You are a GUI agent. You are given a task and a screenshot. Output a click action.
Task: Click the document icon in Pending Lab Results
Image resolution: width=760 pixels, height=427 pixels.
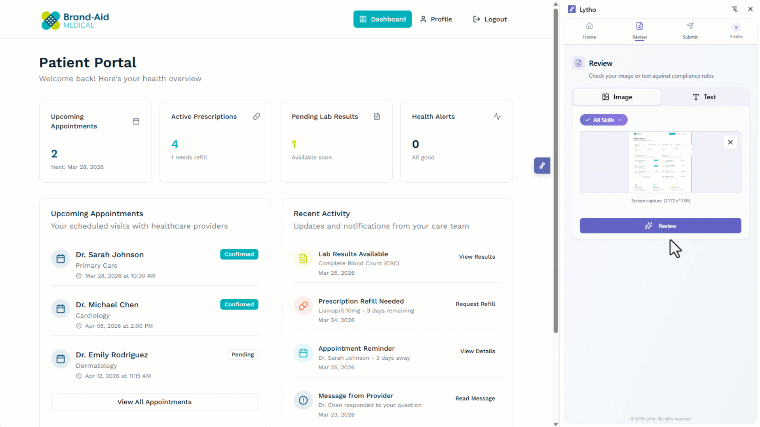[x=377, y=117]
